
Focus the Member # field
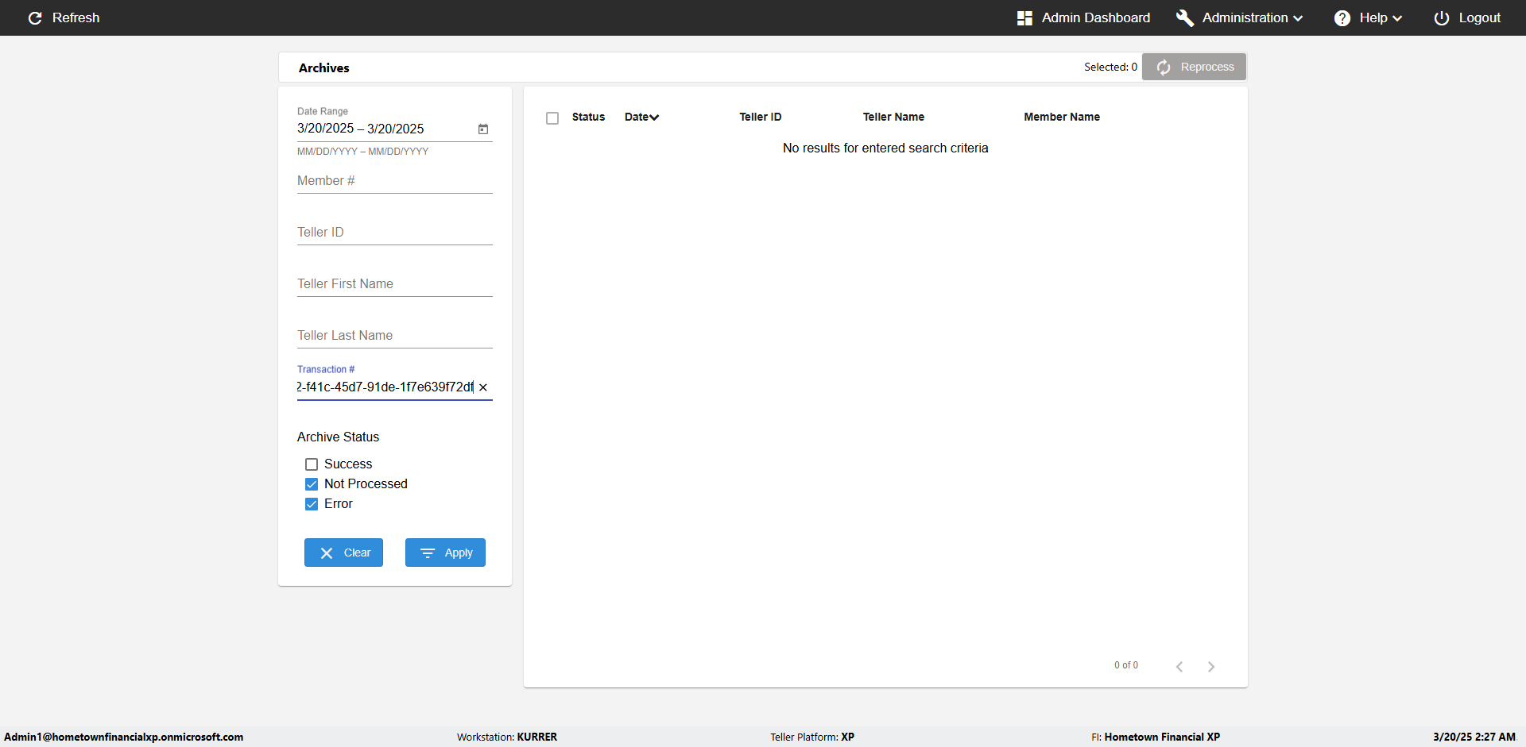point(395,181)
